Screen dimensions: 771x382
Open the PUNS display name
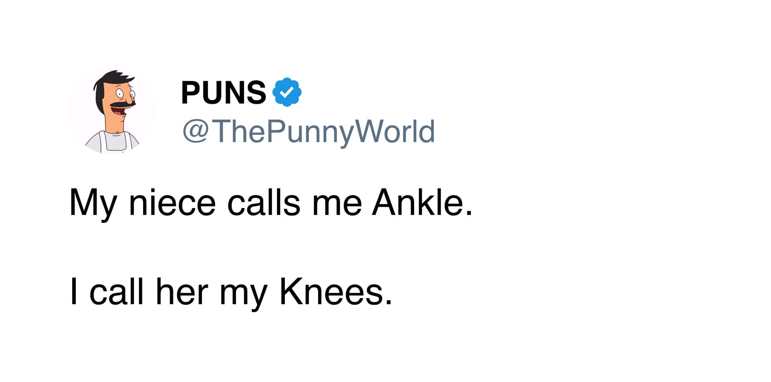coord(223,92)
